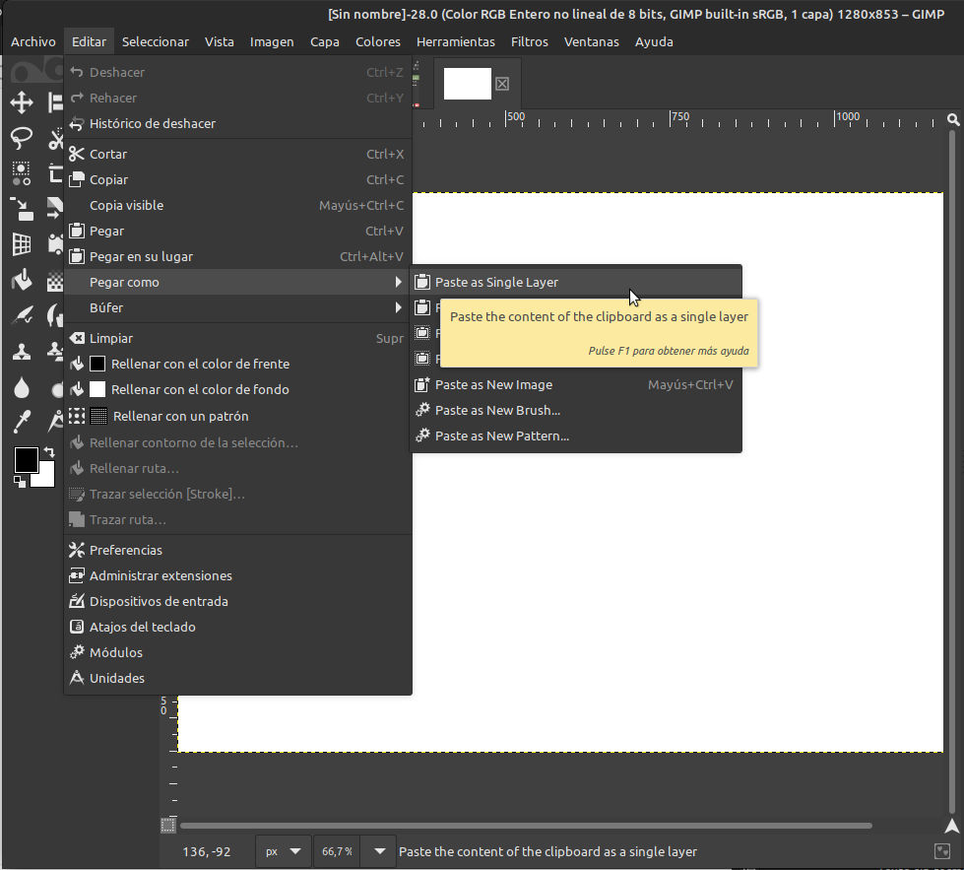Choose Paste as New Image

[x=576, y=384]
